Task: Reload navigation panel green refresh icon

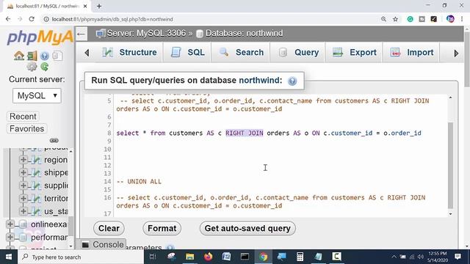Action: click(x=44, y=67)
